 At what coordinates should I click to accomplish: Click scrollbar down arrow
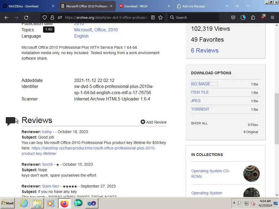pos(277,195)
